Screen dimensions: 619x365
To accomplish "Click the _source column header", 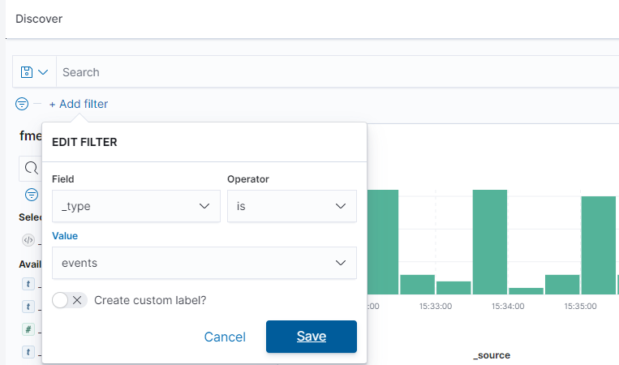I will coord(492,355).
